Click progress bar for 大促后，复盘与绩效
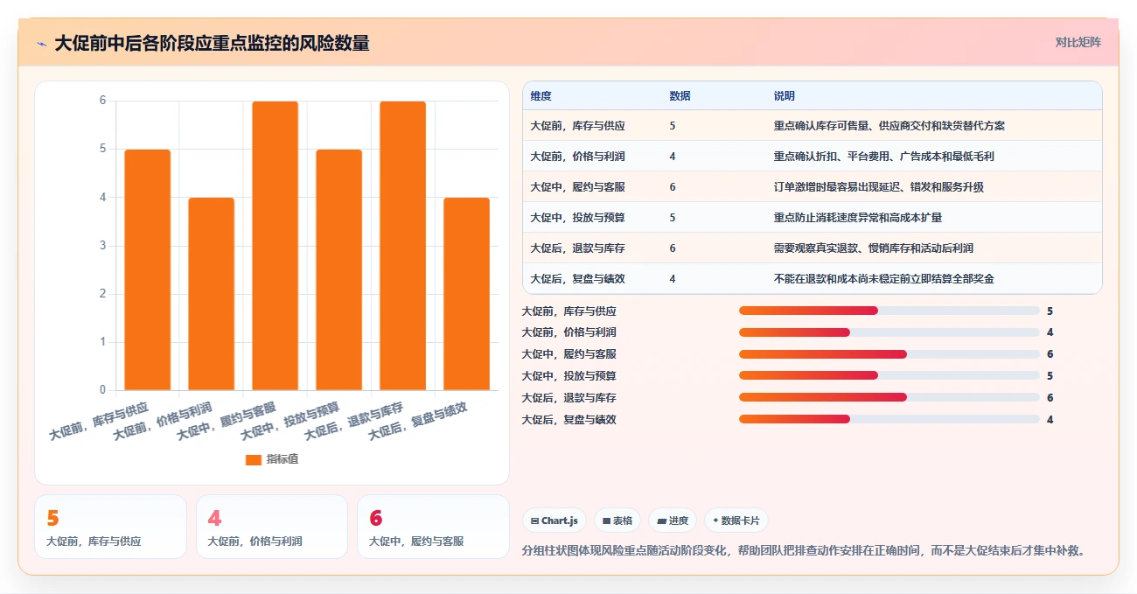This screenshot has width=1137, height=594. pyautogui.click(x=889, y=419)
